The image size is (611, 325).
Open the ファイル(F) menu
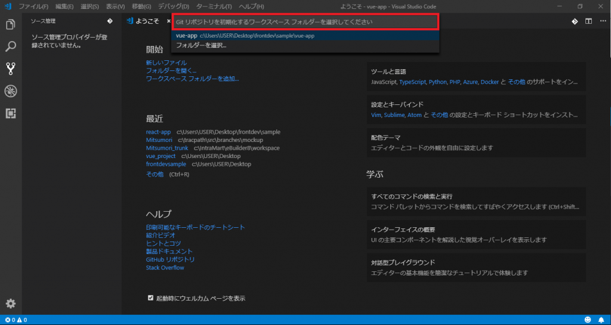point(33,7)
